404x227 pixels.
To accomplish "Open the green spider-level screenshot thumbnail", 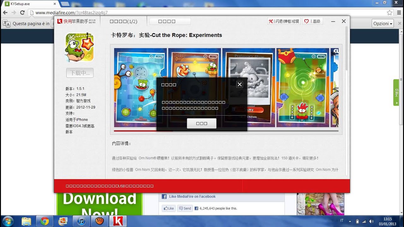I will [303, 88].
